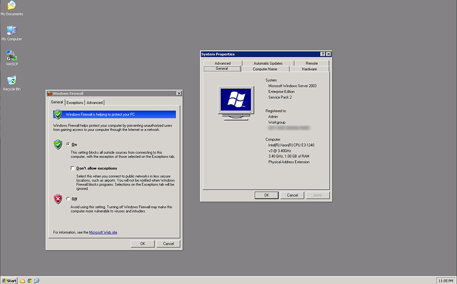The width and height of the screenshot is (457, 284).
Task: Click the 'Workgroup' registered-to text
Action: pyautogui.click(x=277, y=123)
